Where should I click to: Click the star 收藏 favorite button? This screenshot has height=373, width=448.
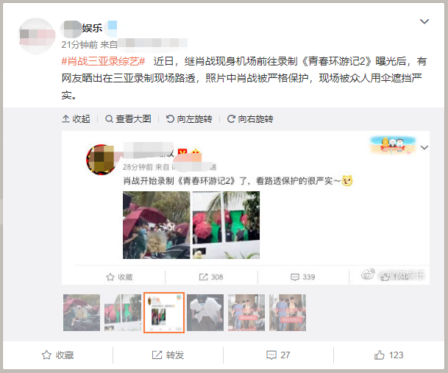pos(58,355)
